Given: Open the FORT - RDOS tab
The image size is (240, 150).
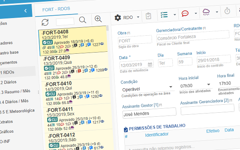Looking at the screenshot, I should click(x=56, y=9).
